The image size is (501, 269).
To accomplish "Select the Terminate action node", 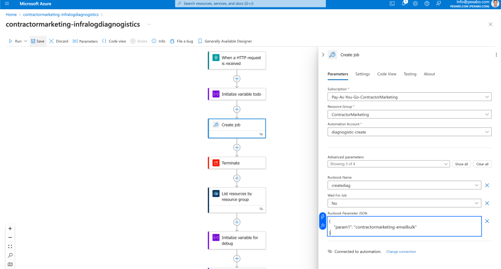I will (x=237, y=163).
